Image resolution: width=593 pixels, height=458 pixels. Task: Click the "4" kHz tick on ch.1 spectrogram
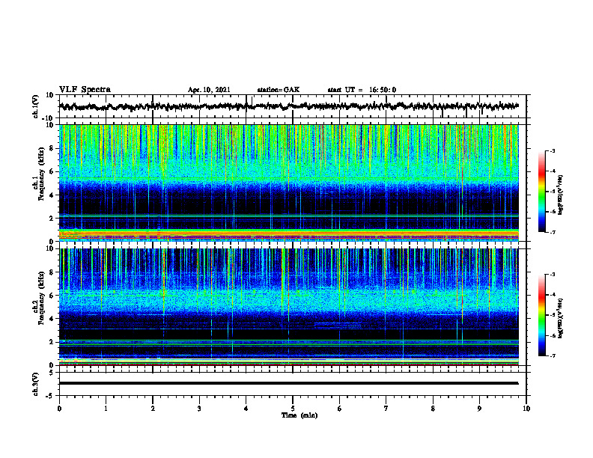(52, 195)
